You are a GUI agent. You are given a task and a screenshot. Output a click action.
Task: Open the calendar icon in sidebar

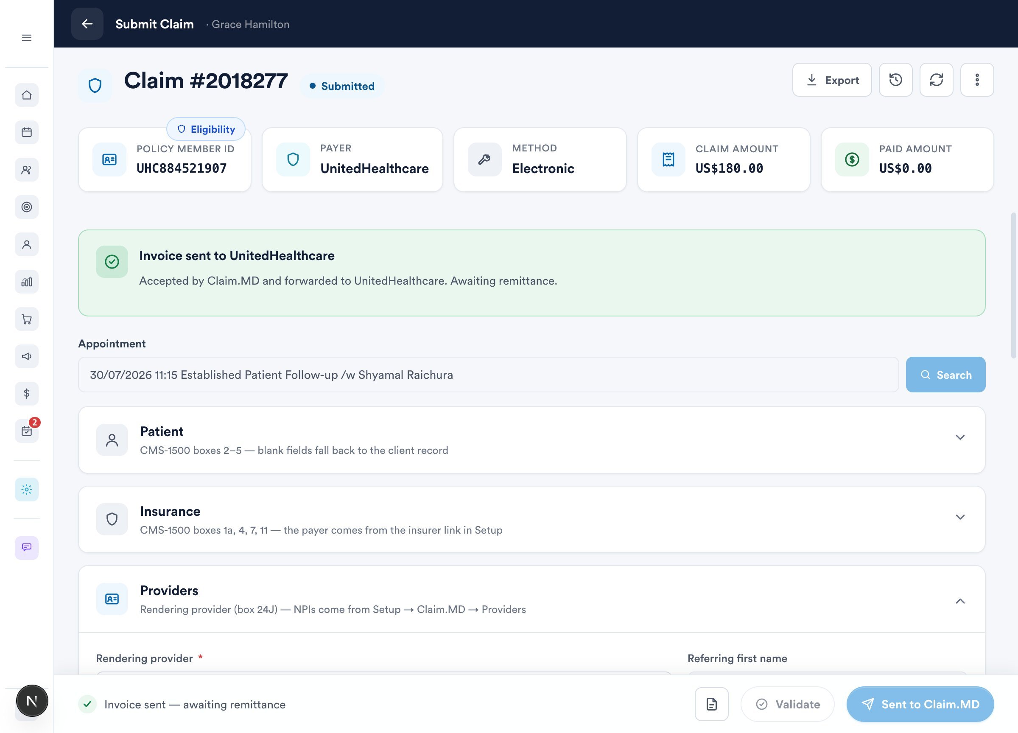pyautogui.click(x=26, y=132)
